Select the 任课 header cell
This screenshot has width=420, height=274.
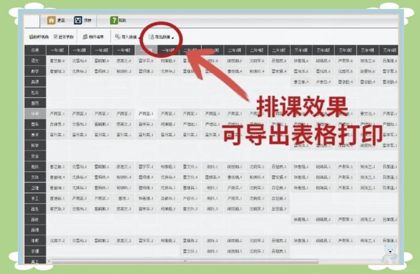pyautogui.click(x=35, y=50)
